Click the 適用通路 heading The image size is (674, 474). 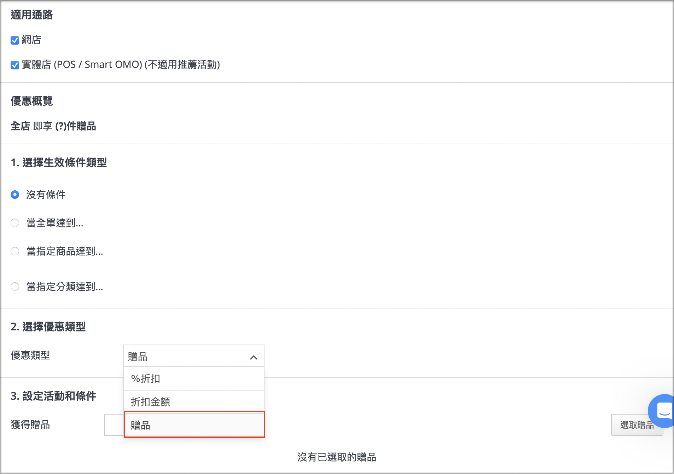click(x=32, y=15)
